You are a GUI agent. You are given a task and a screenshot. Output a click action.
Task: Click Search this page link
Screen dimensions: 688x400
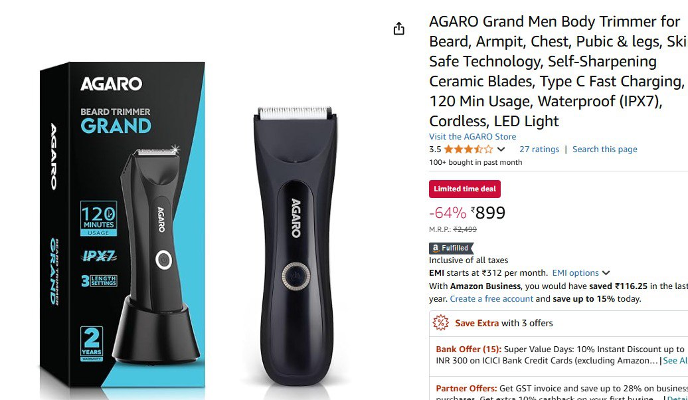pyautogui.click(x=604, y=150)
